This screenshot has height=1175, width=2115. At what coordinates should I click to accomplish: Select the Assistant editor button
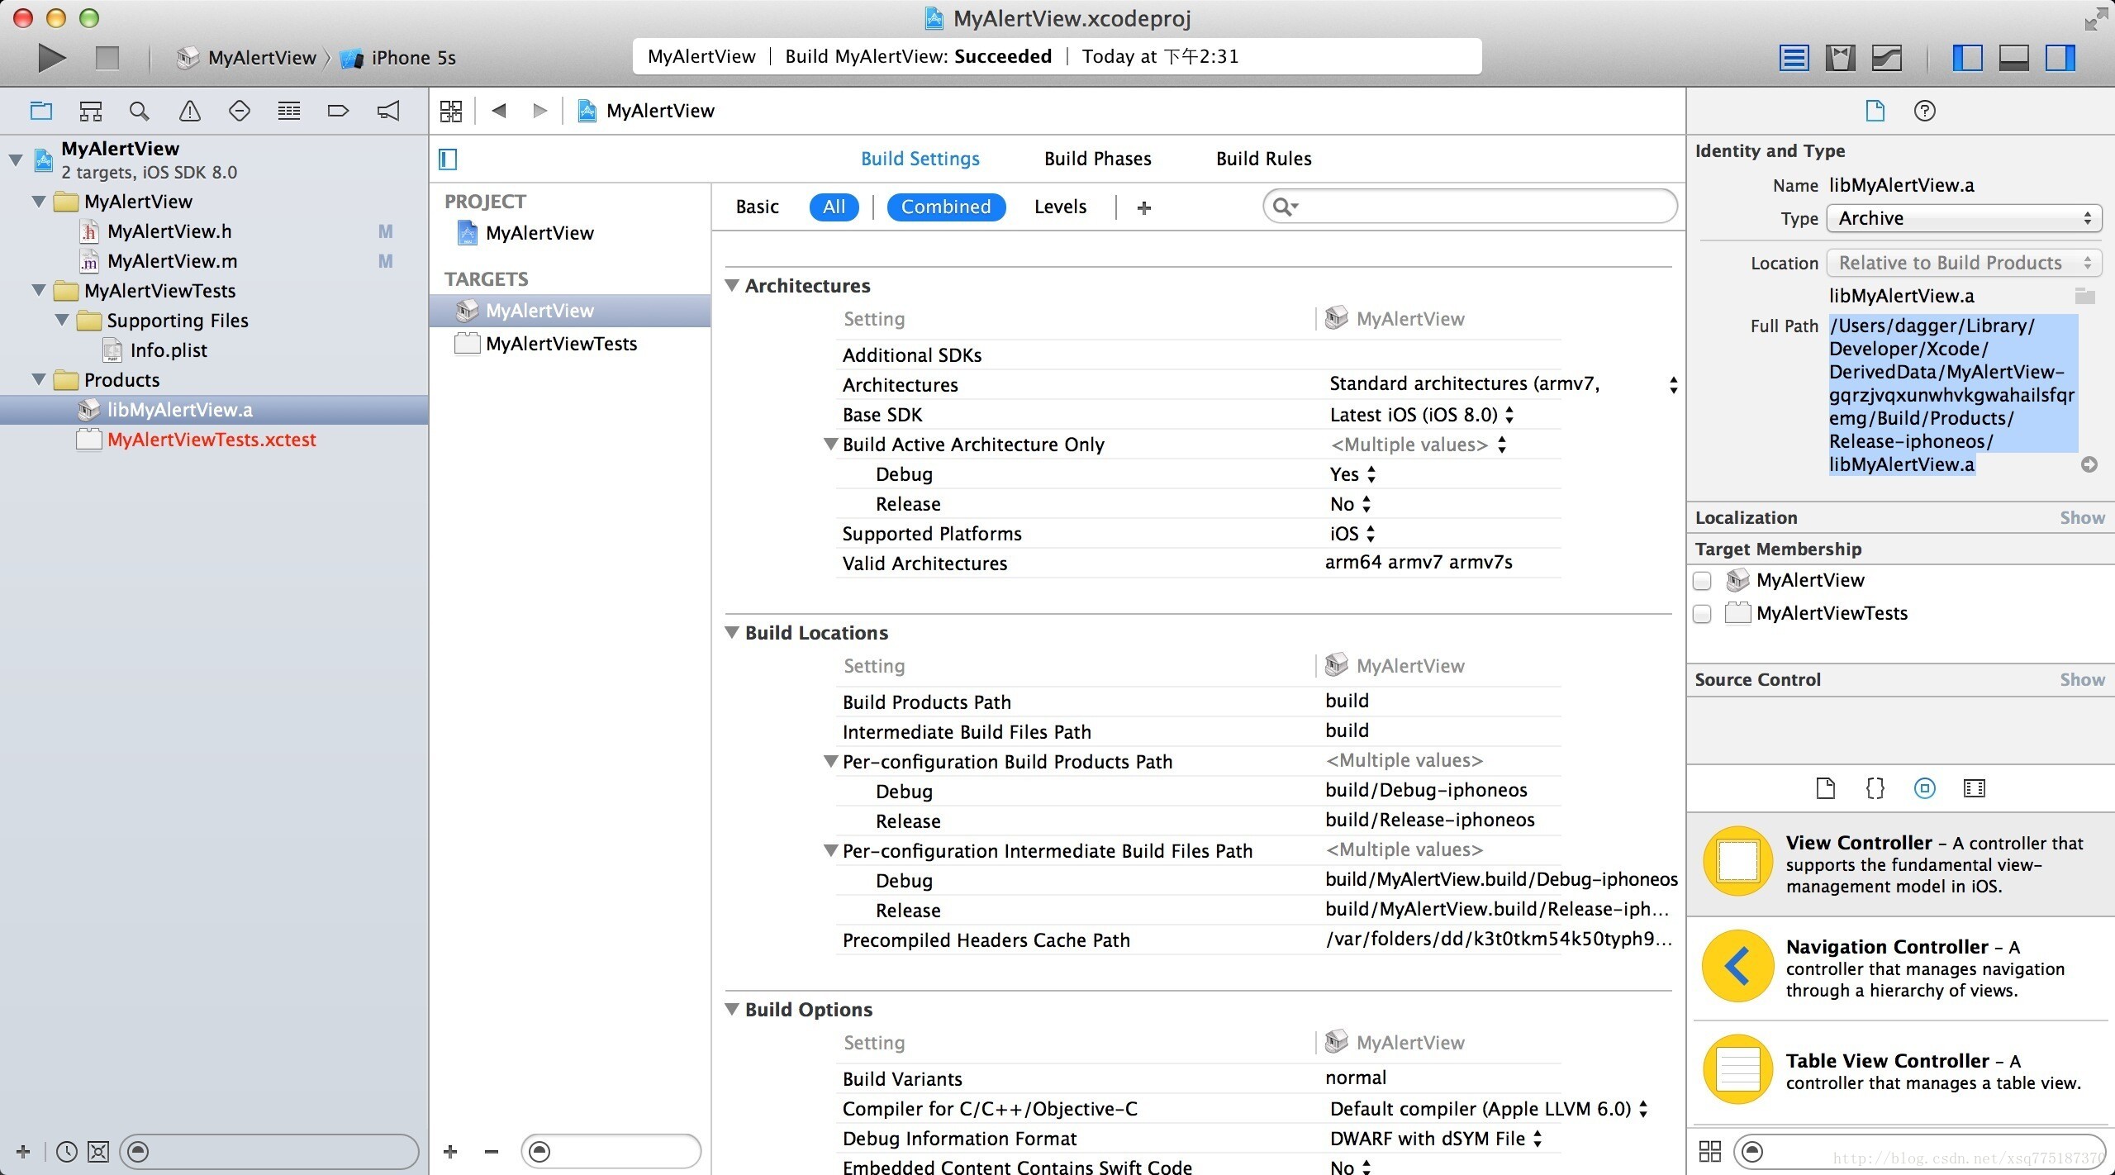point(1840,58)
